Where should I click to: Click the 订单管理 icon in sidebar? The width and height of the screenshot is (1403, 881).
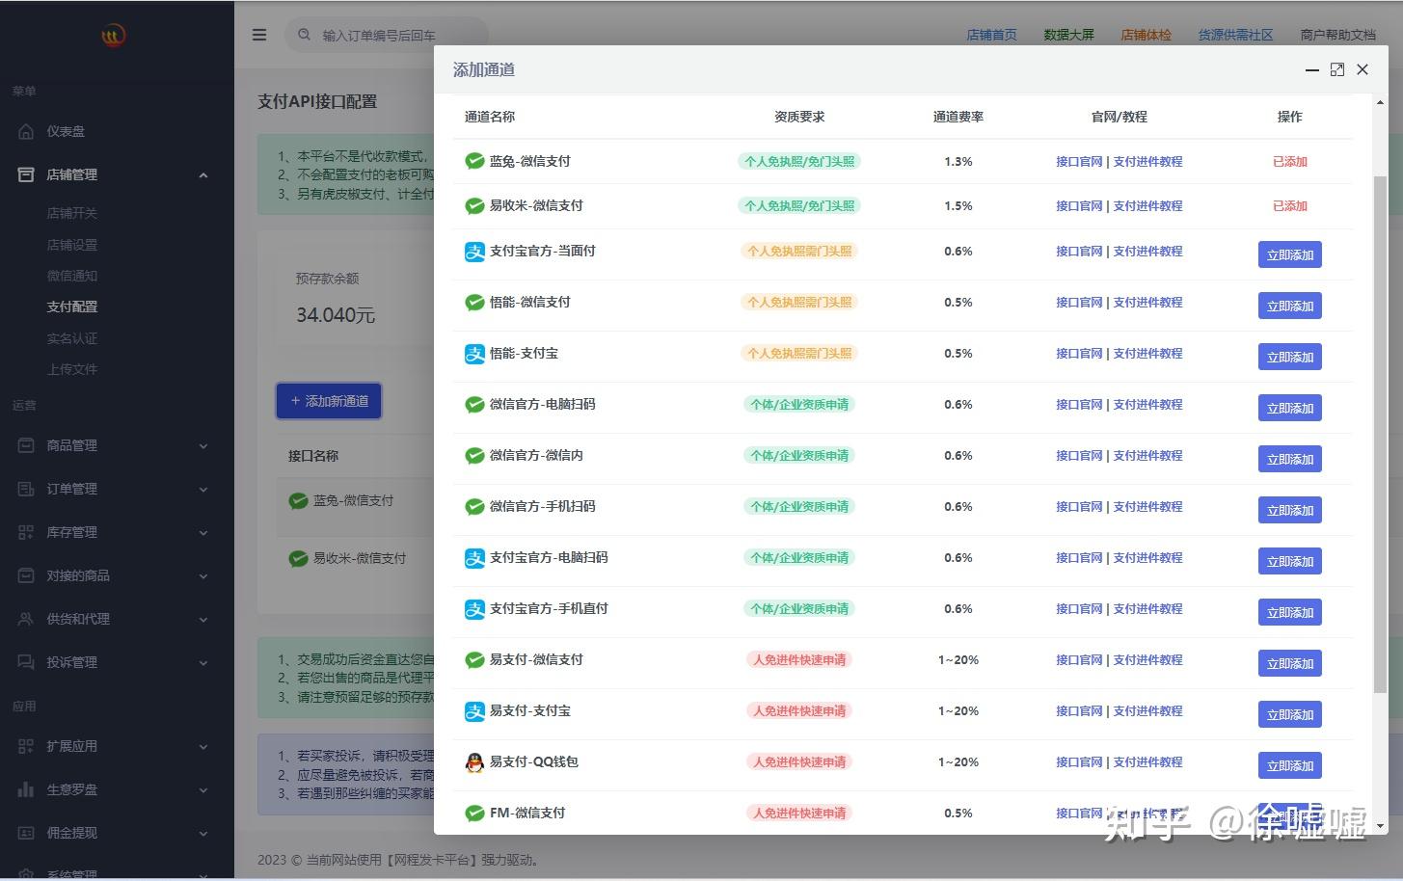coord(26,489)
